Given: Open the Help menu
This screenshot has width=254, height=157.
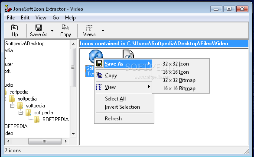Looking at the screenshot, I should coord(70,18).
